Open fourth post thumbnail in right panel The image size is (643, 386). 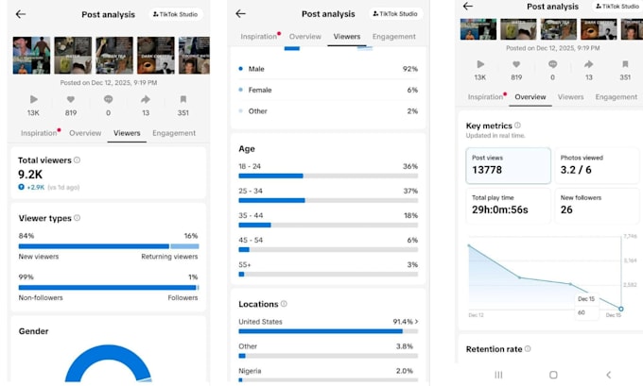[599, 29]
